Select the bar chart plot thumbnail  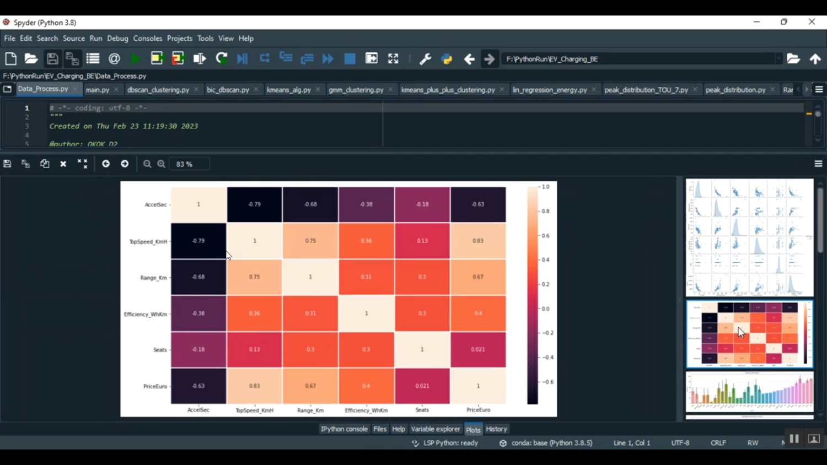[749, 392]
